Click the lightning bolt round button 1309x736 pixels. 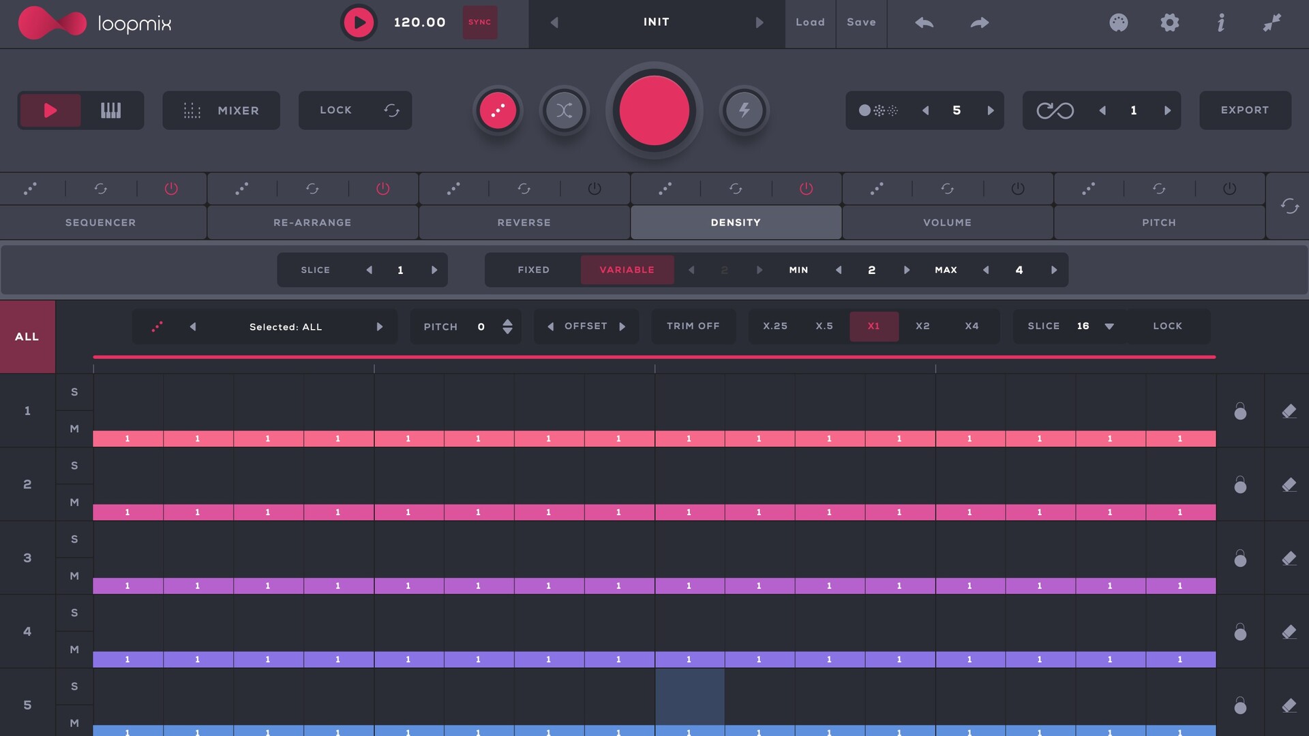(x=744, y=110)
